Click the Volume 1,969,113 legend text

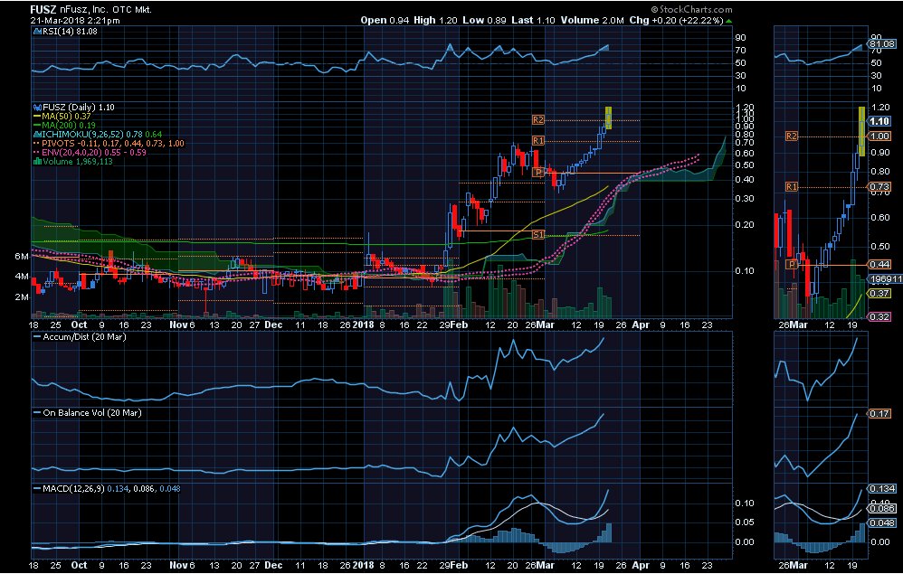coord(77,162)
